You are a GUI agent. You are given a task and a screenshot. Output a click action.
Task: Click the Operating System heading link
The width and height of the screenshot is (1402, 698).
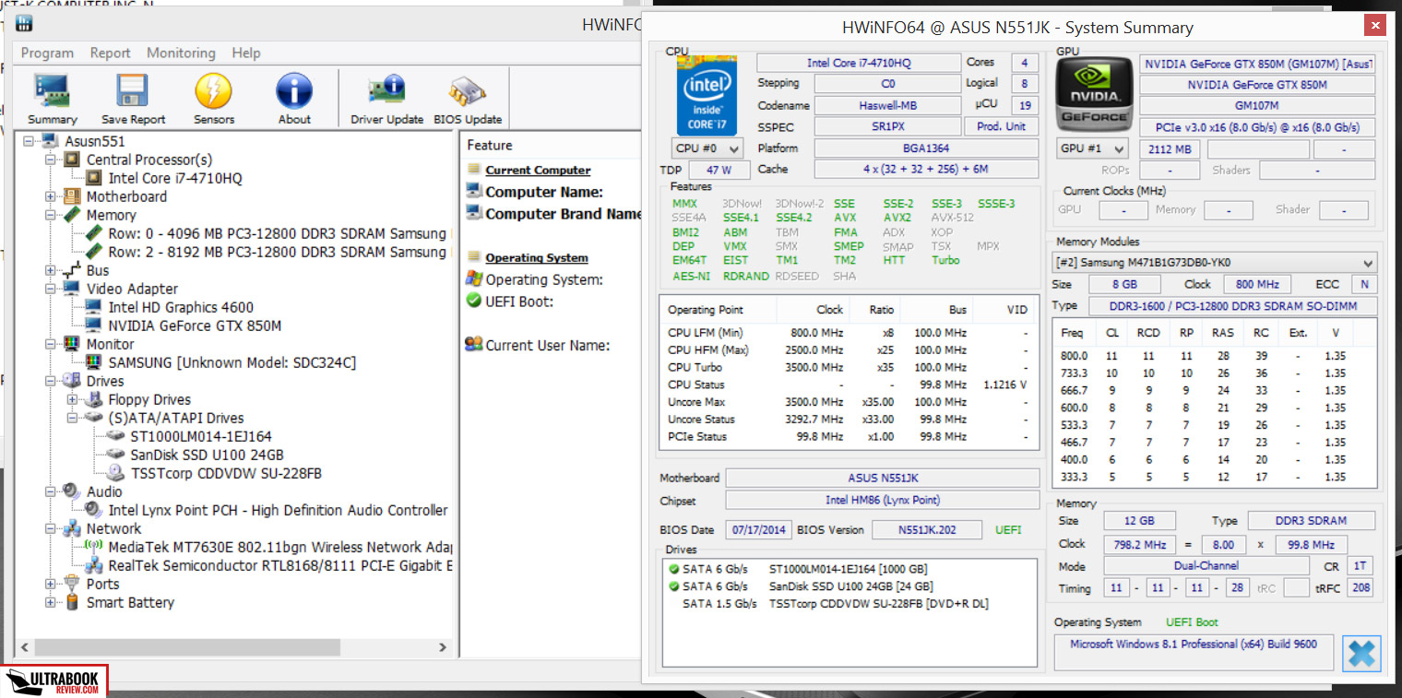537,258
